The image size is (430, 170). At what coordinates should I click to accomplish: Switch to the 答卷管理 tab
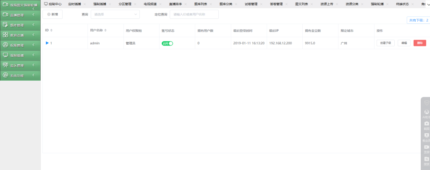pyautogui.click(x=276, y=4)
